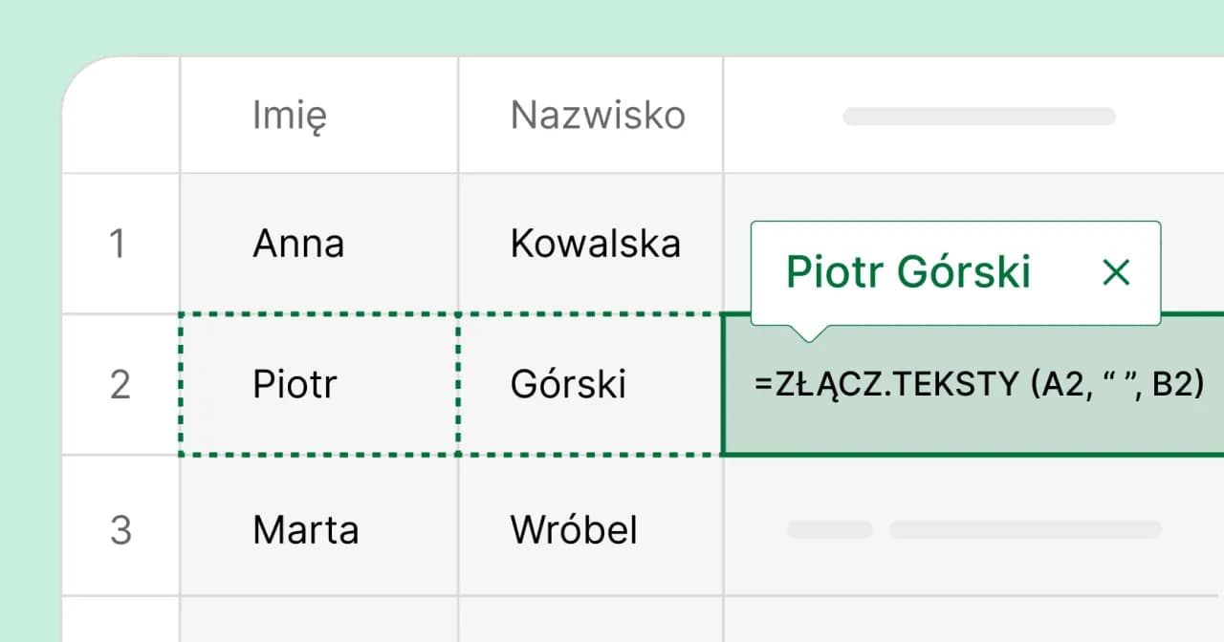Click the Piotr Górski result preview text
1224x642 pixels.
(908, 273)
